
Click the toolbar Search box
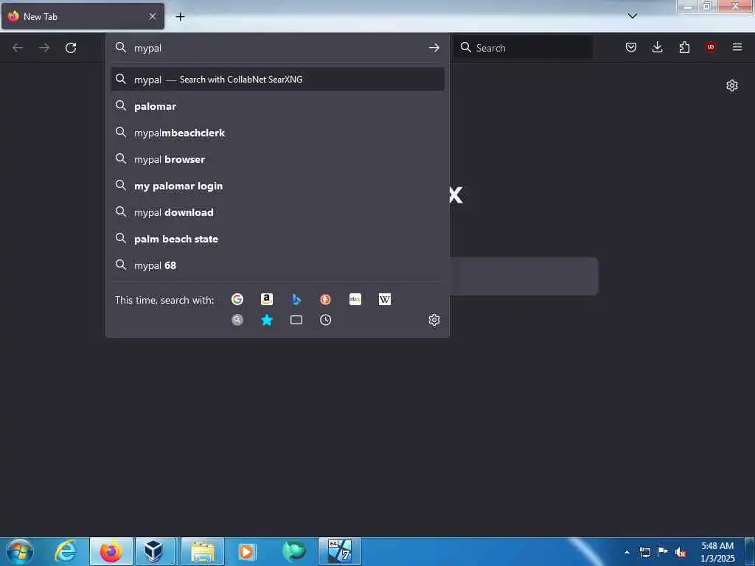point(523,48)
